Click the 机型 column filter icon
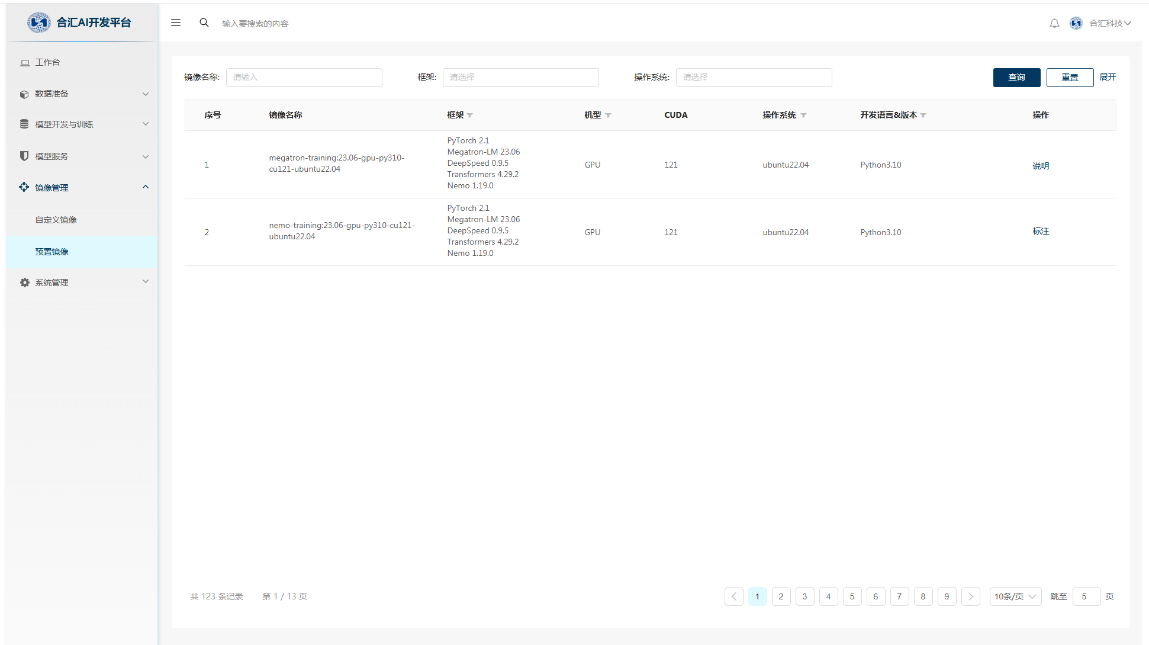 (608, 115)
